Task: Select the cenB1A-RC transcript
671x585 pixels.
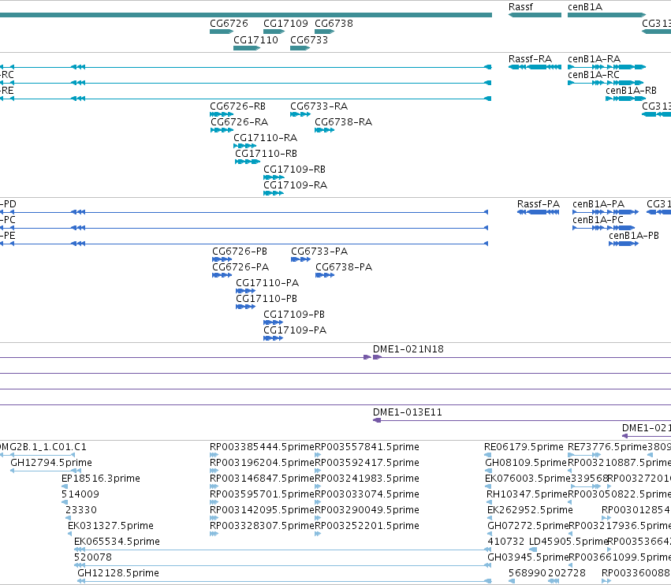Action: click(x=606, y=83)
